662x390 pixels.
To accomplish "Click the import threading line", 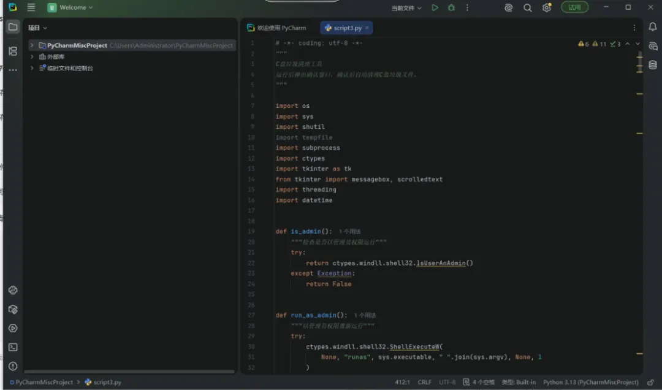I will click(x=306, y=189).
